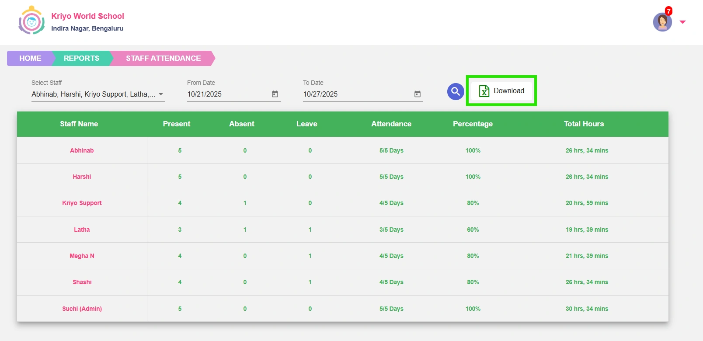Viewport: 703px width, 341px height.
Task: Click the Total Hours column header
Action: 584,124
